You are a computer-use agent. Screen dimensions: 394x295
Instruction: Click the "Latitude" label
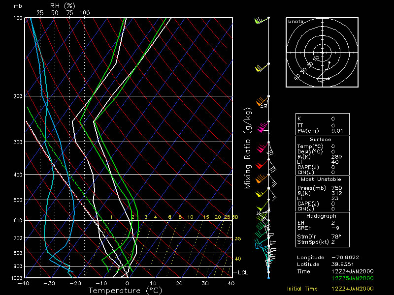308,265
